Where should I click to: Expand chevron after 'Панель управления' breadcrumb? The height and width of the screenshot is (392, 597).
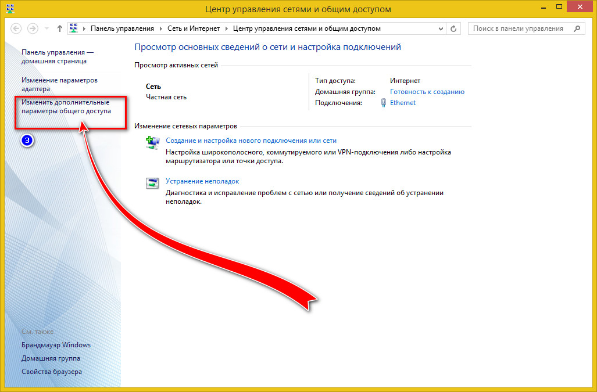pyautogui.click(x=160, y=28)
